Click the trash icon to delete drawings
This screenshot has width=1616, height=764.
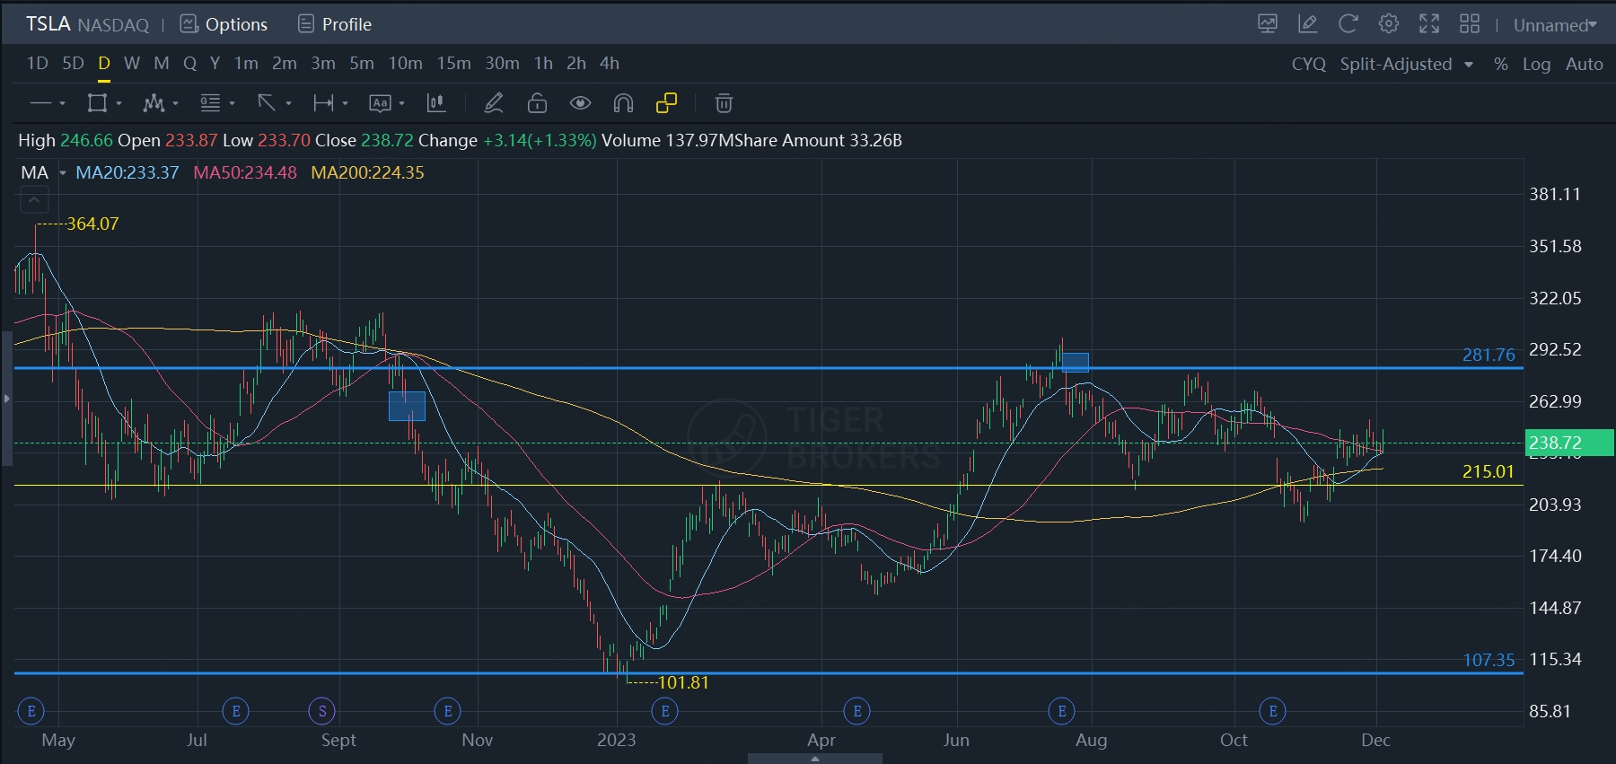pyautogui.click(x=724, y=103)
